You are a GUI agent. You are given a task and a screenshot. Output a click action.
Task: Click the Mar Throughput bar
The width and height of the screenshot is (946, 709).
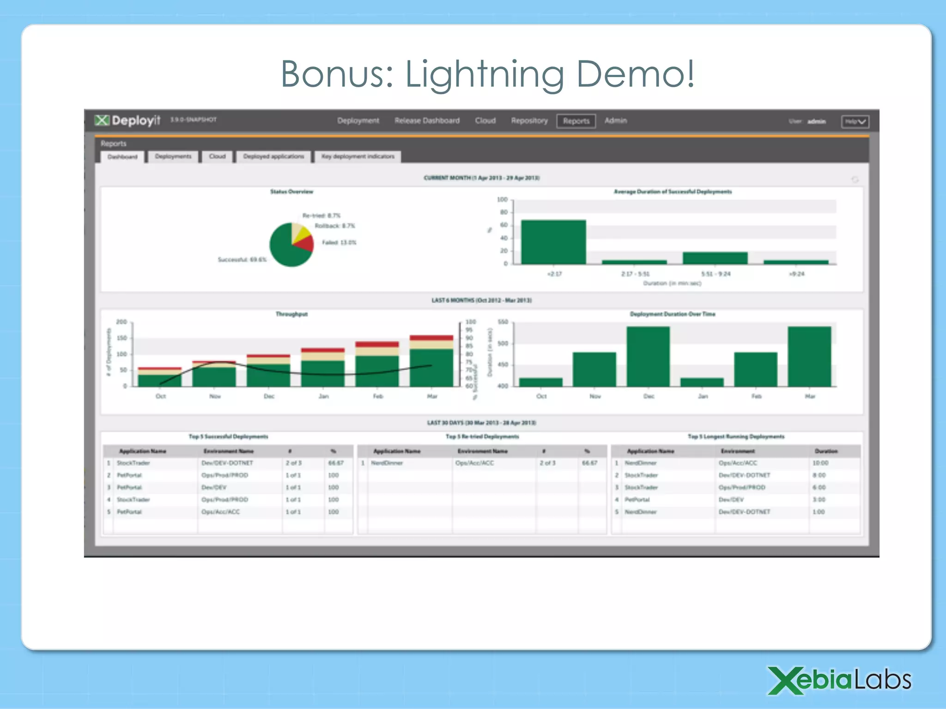coord(431,361)
